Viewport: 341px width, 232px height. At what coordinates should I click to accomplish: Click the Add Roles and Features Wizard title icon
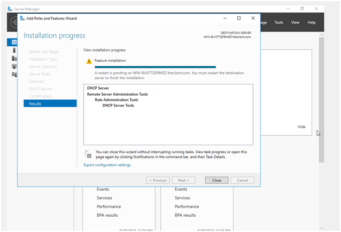point(22,18)
